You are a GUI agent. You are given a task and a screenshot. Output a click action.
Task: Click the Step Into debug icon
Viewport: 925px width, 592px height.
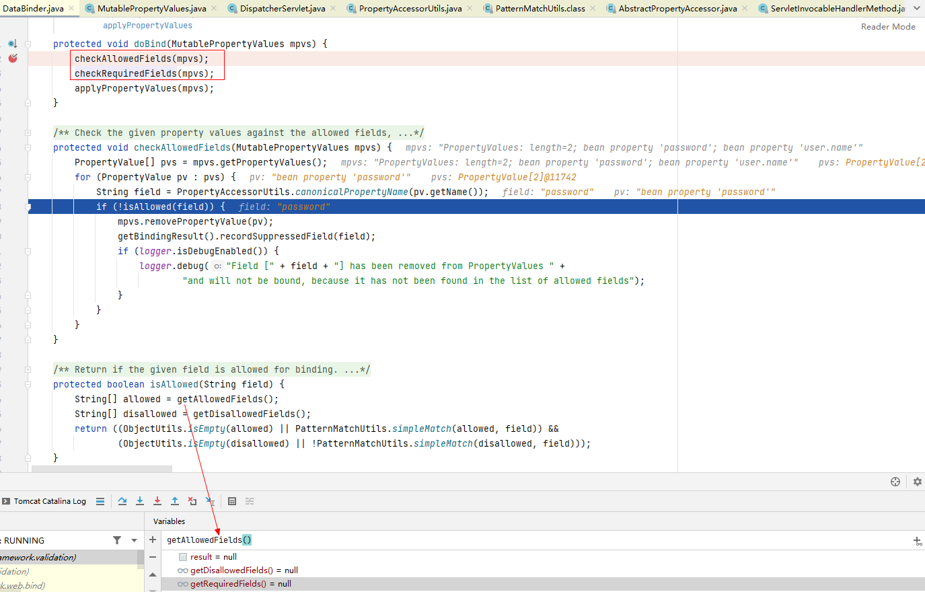coord(140,501)
